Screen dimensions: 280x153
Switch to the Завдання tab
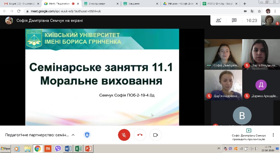coord(140,3)
